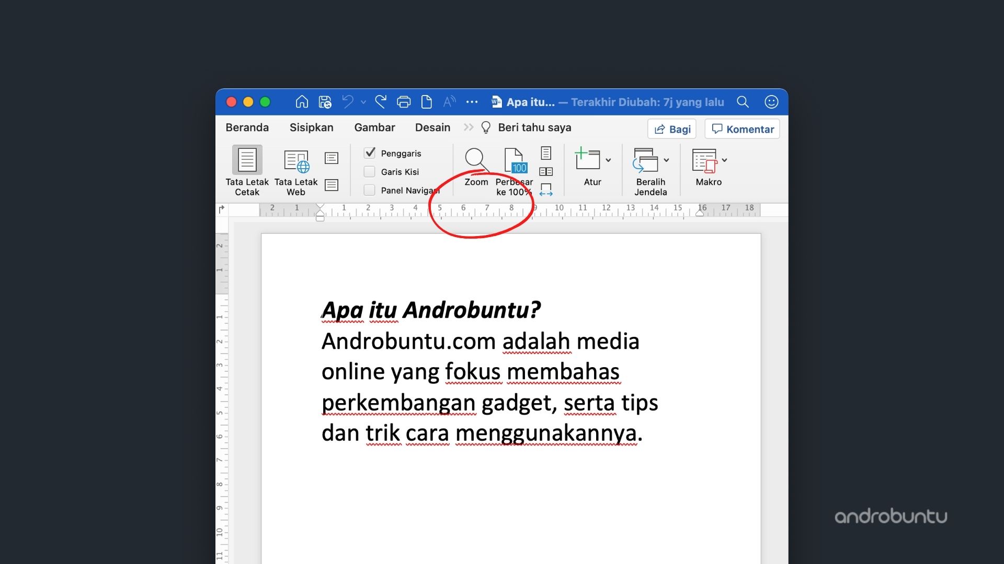Viewport: 1004px width, 564px height.
Task: Open the Makro dropdown arrow
Action: (x=724, y=160)
